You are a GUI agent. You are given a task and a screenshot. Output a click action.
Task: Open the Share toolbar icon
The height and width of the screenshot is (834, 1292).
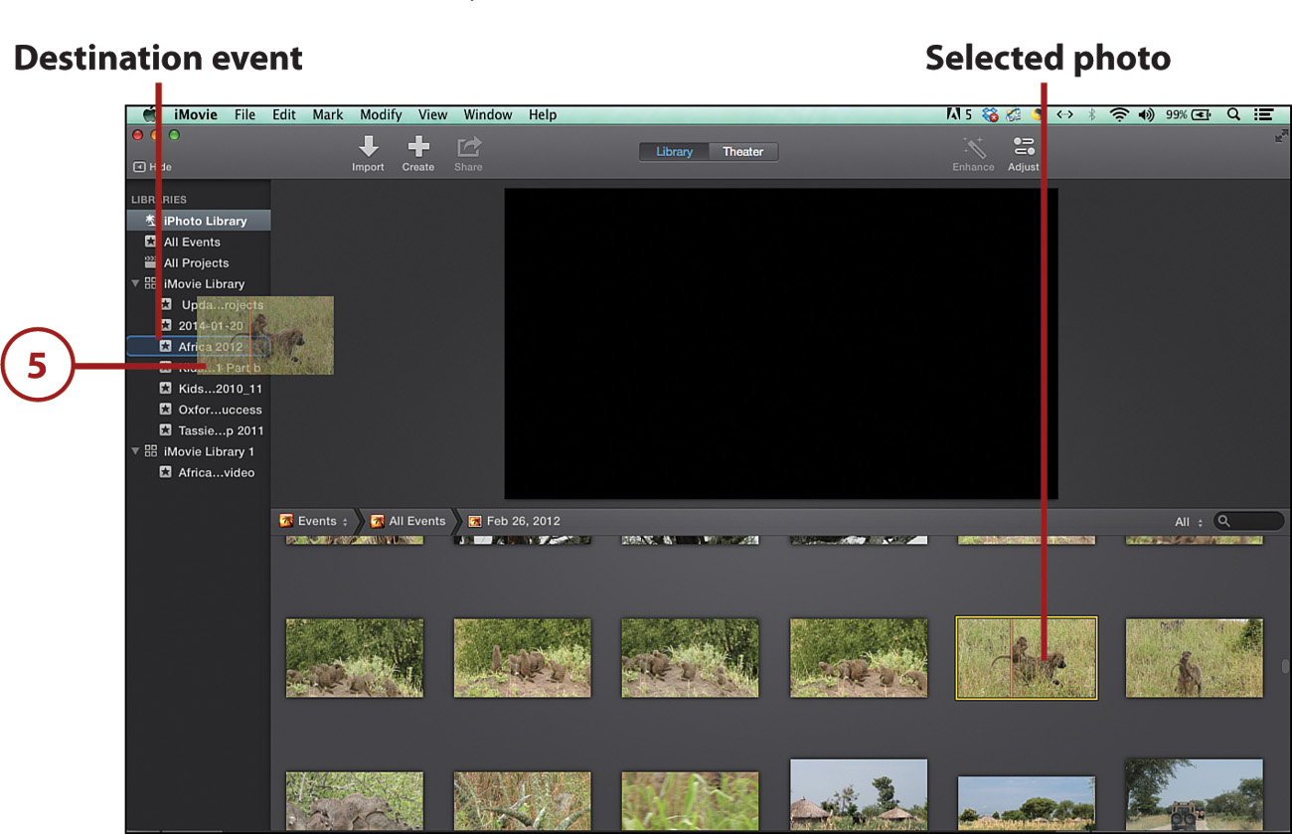[468, 147]
